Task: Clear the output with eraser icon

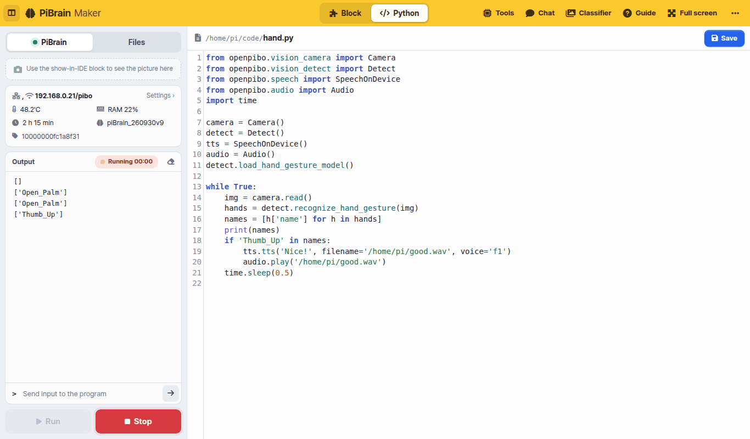Action: pos(171,162)
